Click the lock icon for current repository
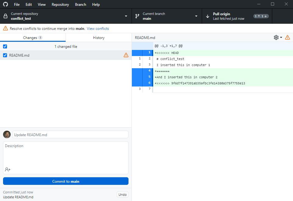293x201 pixels. (5, 16)
